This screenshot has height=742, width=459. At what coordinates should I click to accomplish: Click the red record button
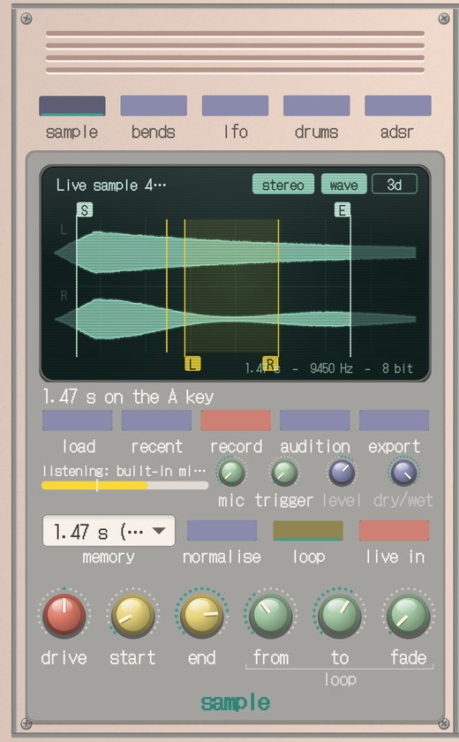point(236,420)
